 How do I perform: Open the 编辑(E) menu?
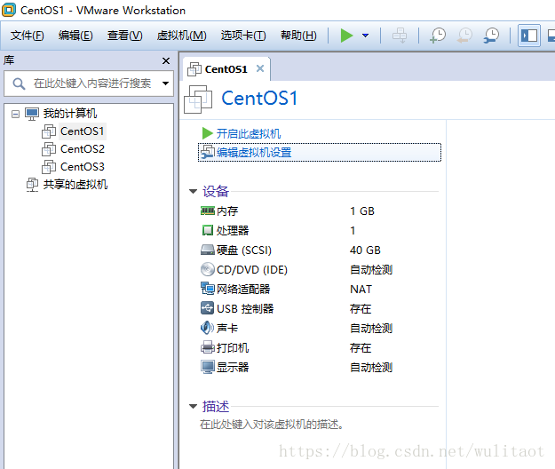coord(75,36)
